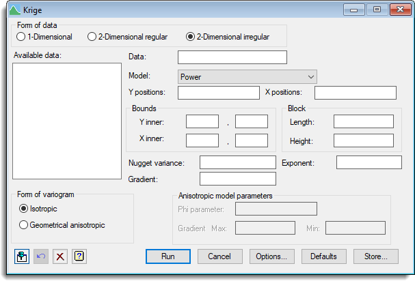Open the Options dialog

pyautogui.click(x=271, y=256)
